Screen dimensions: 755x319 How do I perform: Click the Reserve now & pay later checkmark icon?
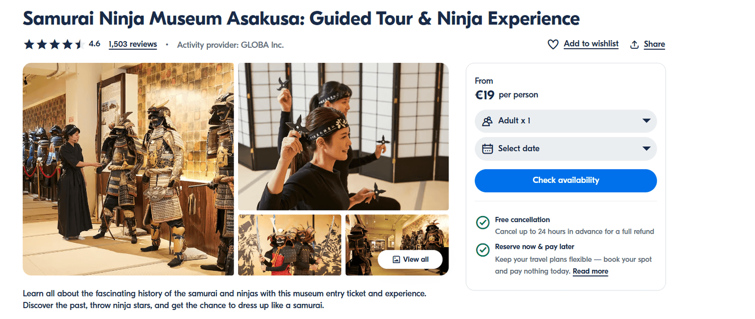pyautogui.click(x=483, y=250)
